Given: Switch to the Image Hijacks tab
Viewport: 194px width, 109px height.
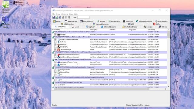Looking at the screenshot, I should click(x=87, y=21).
